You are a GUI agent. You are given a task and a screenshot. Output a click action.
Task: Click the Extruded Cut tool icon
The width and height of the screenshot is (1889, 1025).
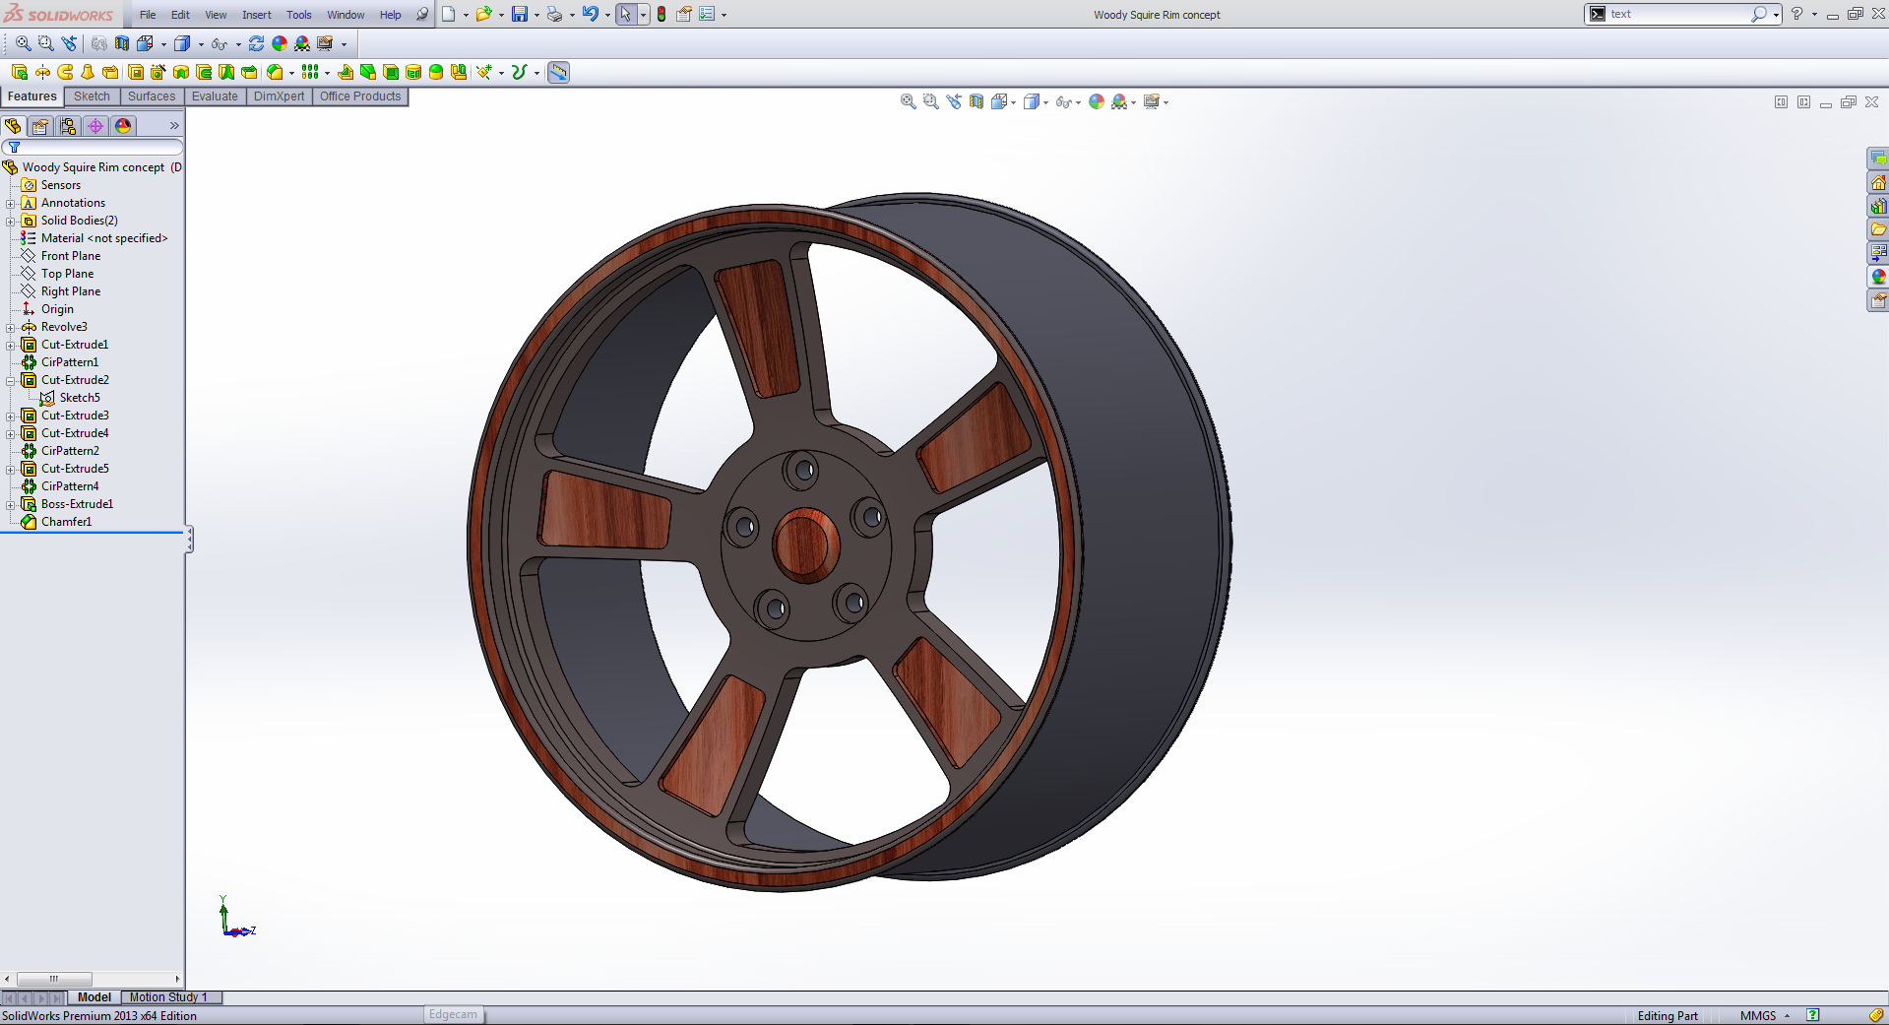click(x=136, y=72)
